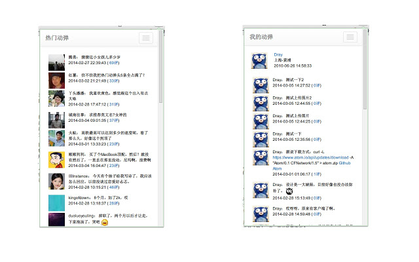Open the atom.io updates download URL

(310, 157)
